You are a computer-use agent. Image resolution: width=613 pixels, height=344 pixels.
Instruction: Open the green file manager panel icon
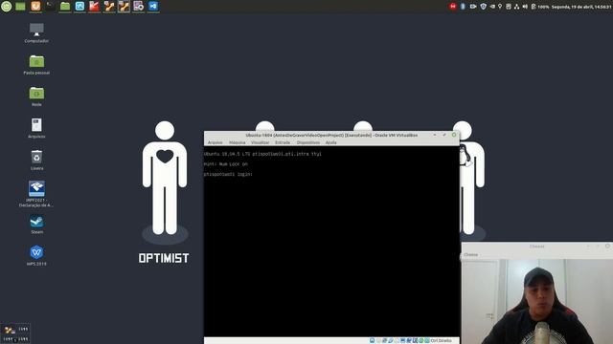pyautogui.click(x=65, y=7)
